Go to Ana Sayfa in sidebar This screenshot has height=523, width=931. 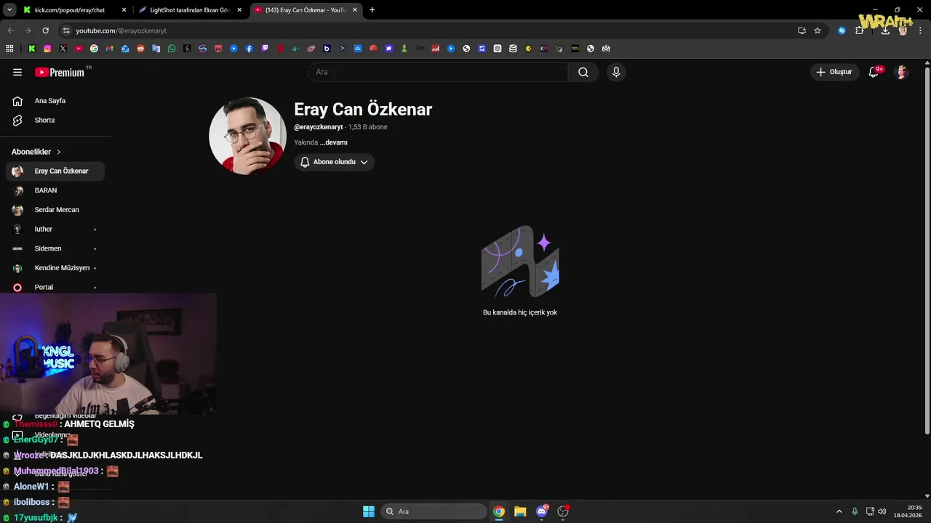55,101
